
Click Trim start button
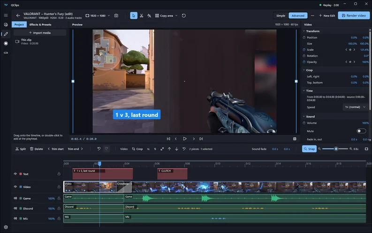pos(55,149)
